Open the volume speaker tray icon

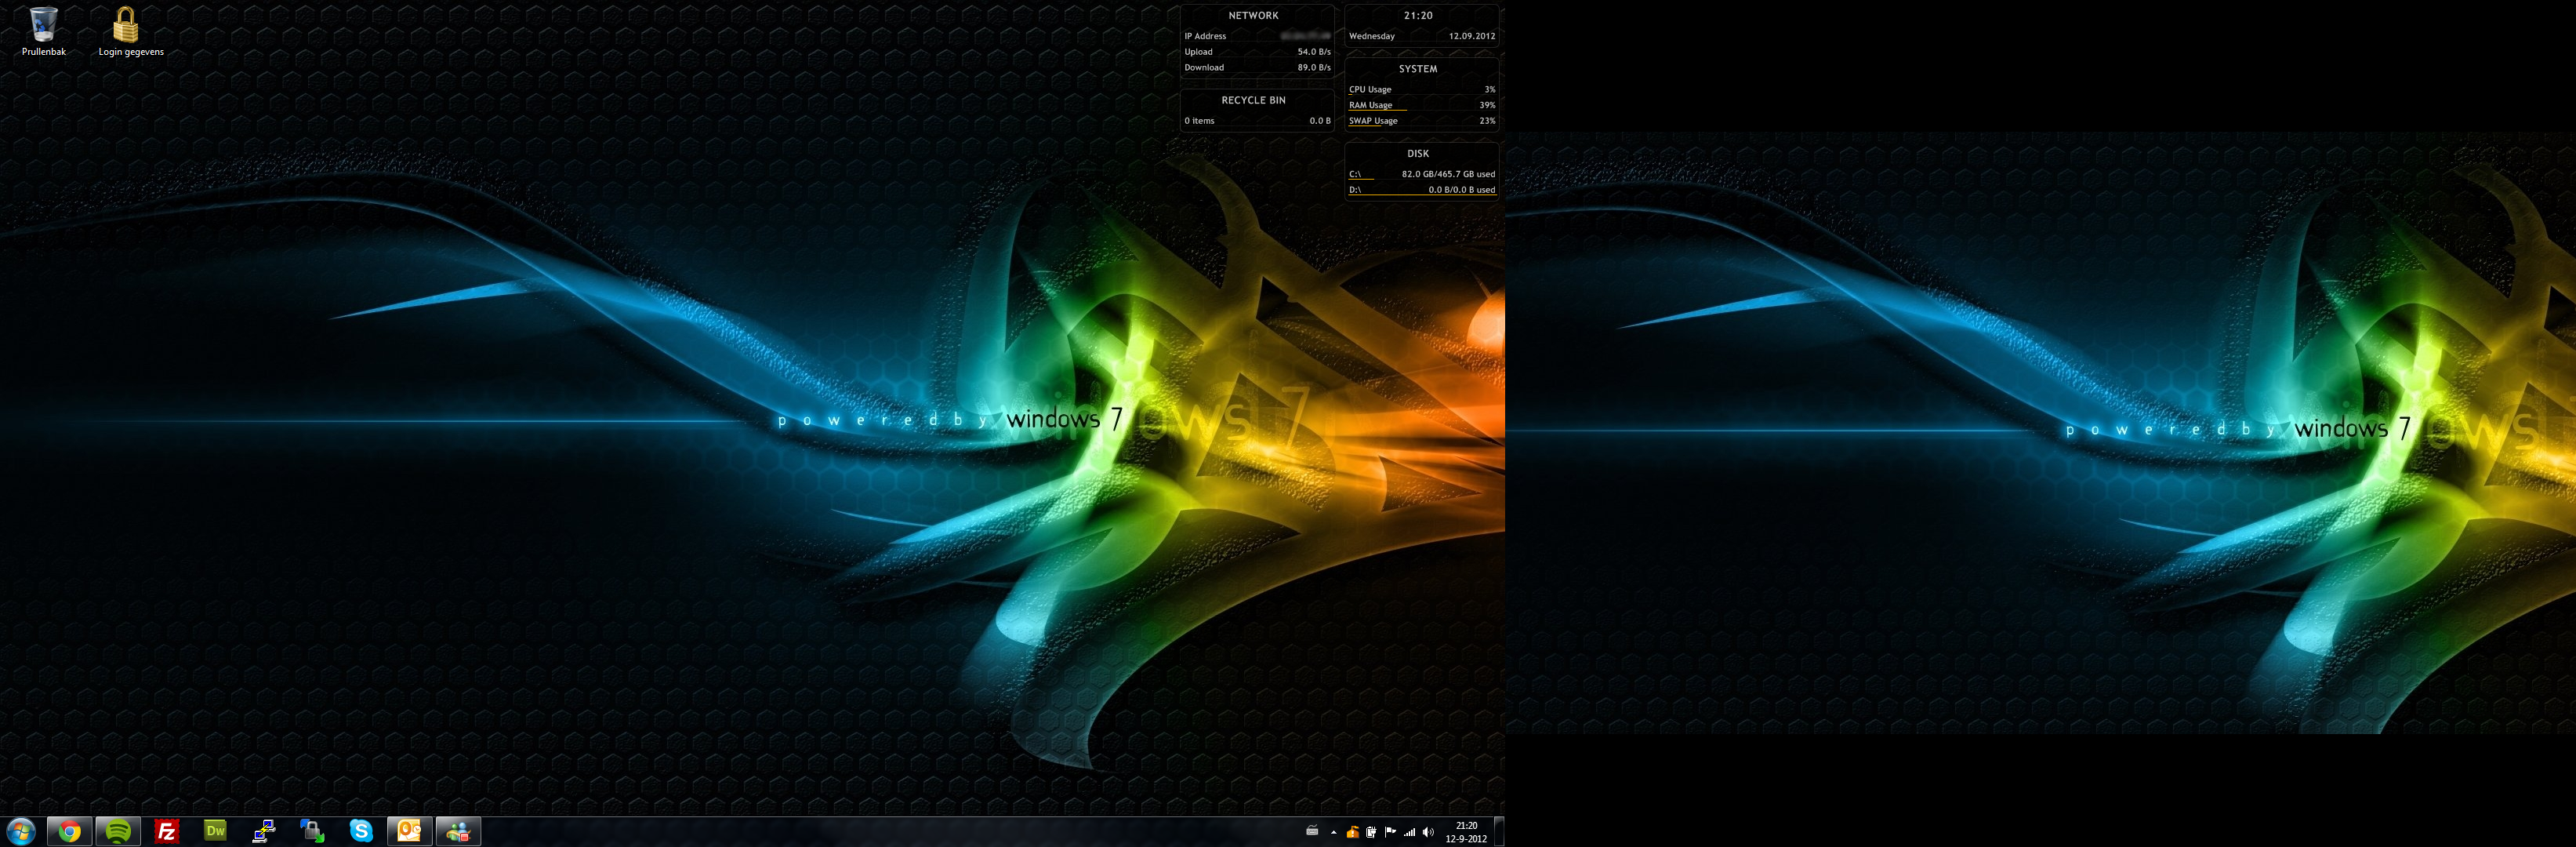pyautogui.click(x=1428, y=832)
